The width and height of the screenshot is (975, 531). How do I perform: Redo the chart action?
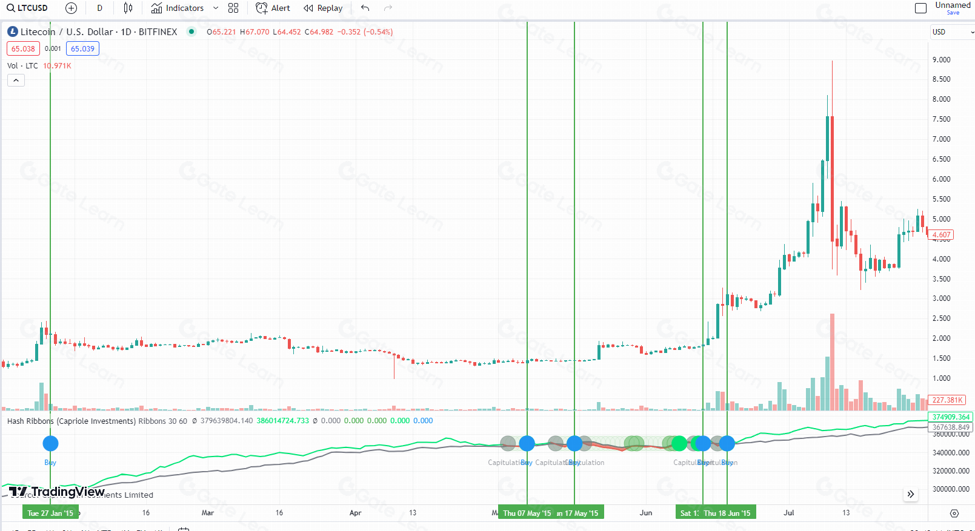(x=388, y=8)
